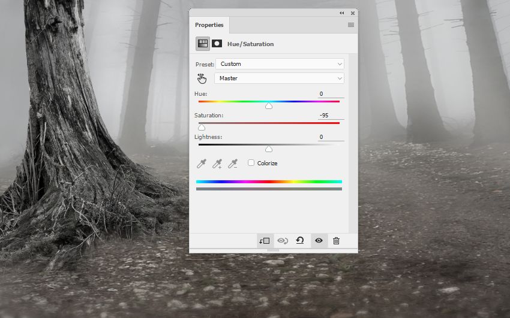Enable the Colorize checkbox
Screen dimensions: 510x318
(x=251, y=162)
